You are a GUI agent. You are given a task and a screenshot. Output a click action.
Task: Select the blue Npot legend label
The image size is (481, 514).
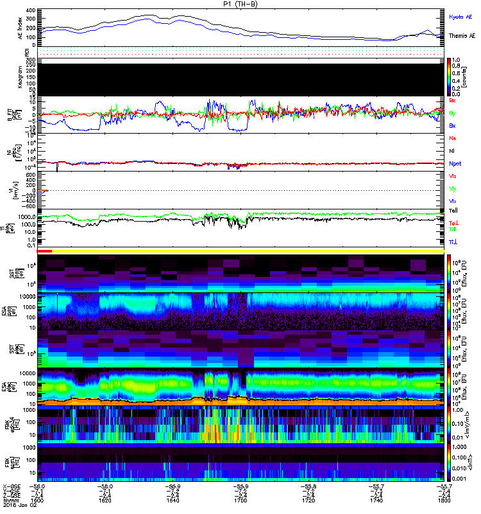click(455, 164)
